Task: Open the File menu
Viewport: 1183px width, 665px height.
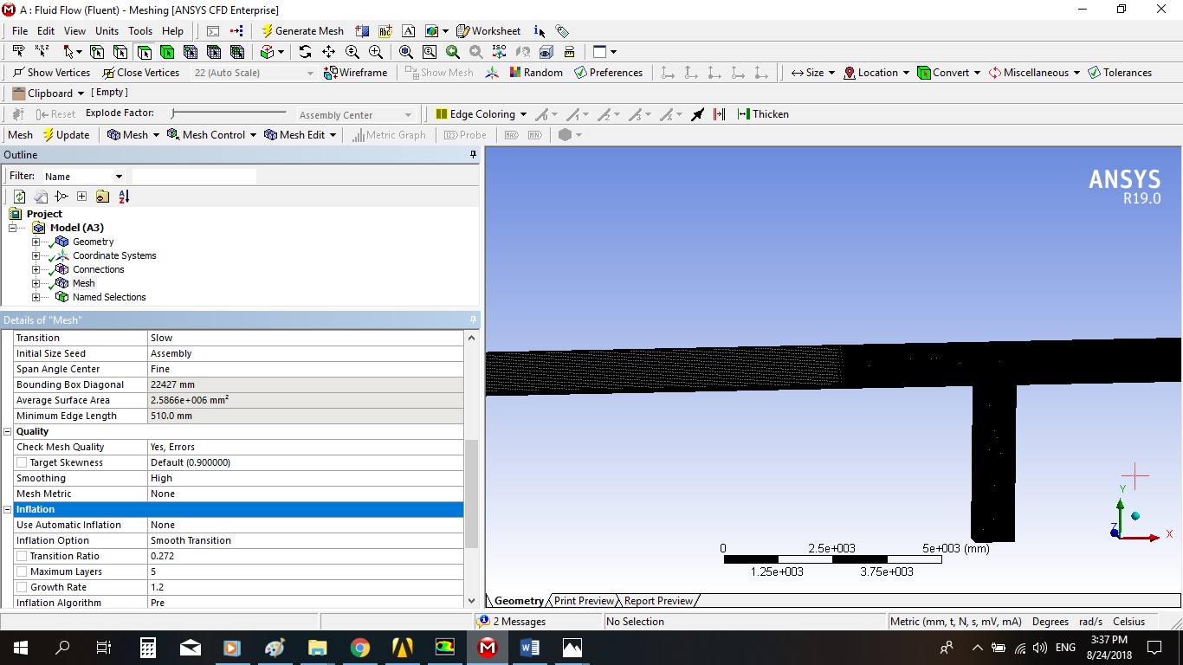Action: [20, 31]
